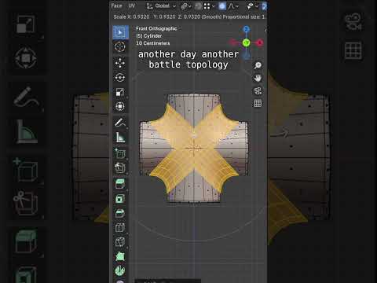Click the '(5) Cylinder' object label
The image size is (377, 283).
coord(148,36)
